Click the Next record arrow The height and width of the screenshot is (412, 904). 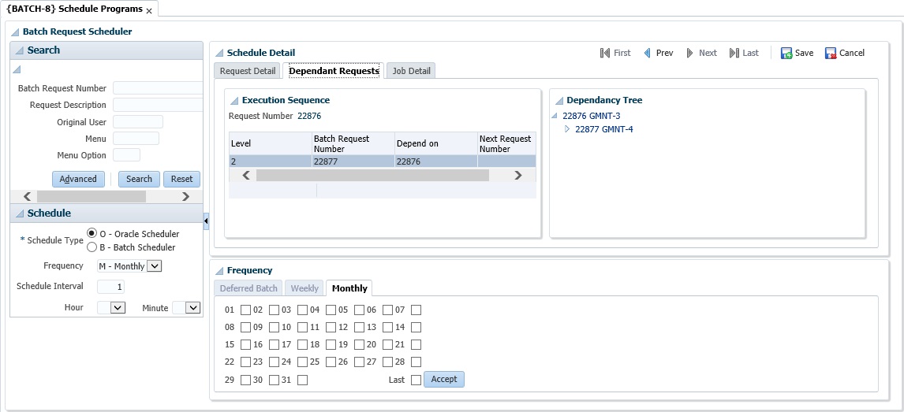coord(690,54)
